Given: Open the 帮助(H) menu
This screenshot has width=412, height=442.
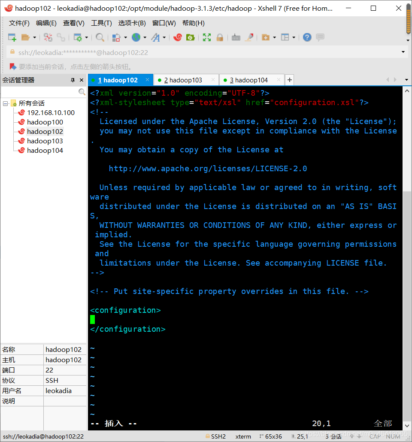Looking at the screenshot, I should 194,23.
